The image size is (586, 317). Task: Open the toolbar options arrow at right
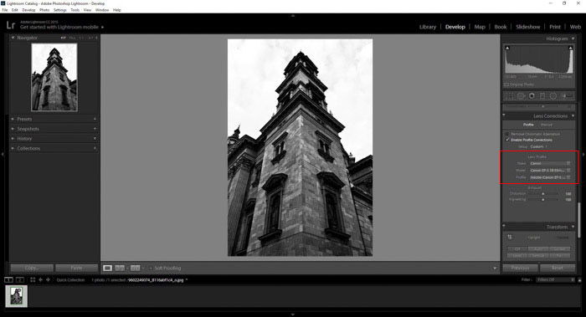[495, 268]
